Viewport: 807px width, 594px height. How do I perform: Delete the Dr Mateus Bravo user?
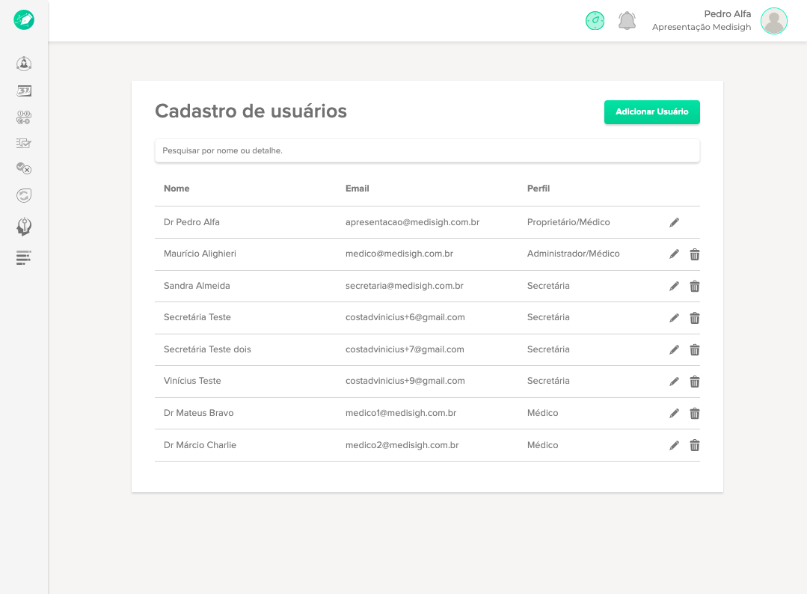695,413
